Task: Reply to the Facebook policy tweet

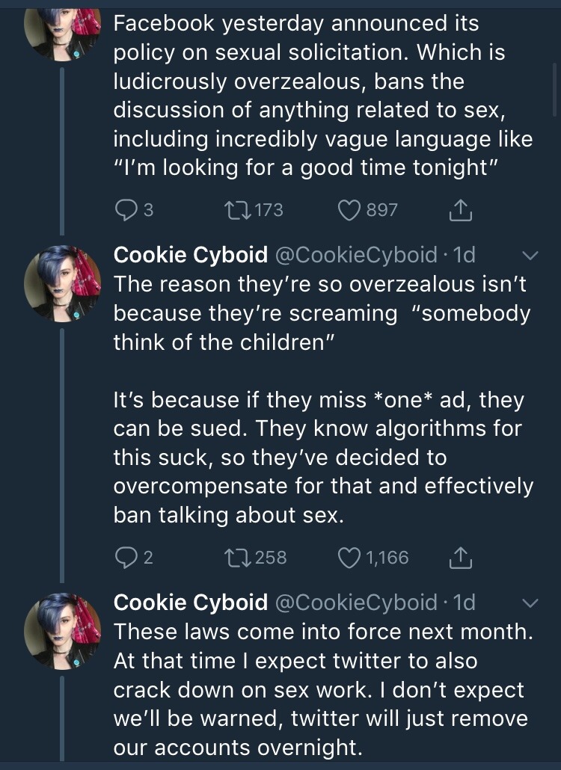Action: [125, 210]
